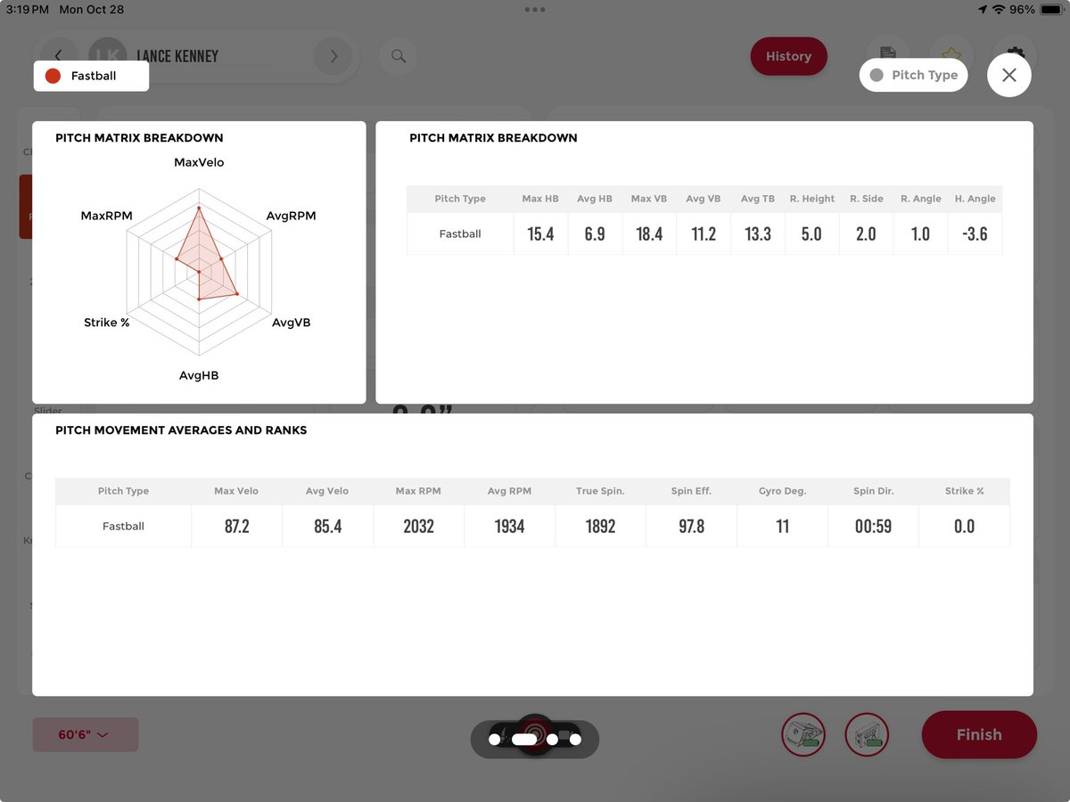Viewport: 1070px width, 802px height.
Task: Tap the location services arrow icon
Action: (983, 9)
